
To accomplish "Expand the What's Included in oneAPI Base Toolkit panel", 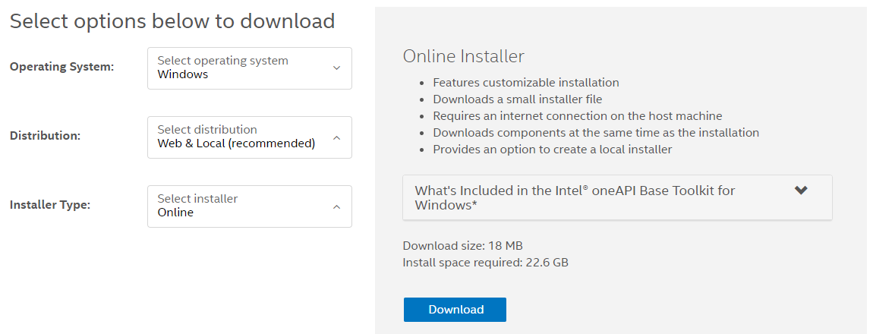I will point(592,198).
